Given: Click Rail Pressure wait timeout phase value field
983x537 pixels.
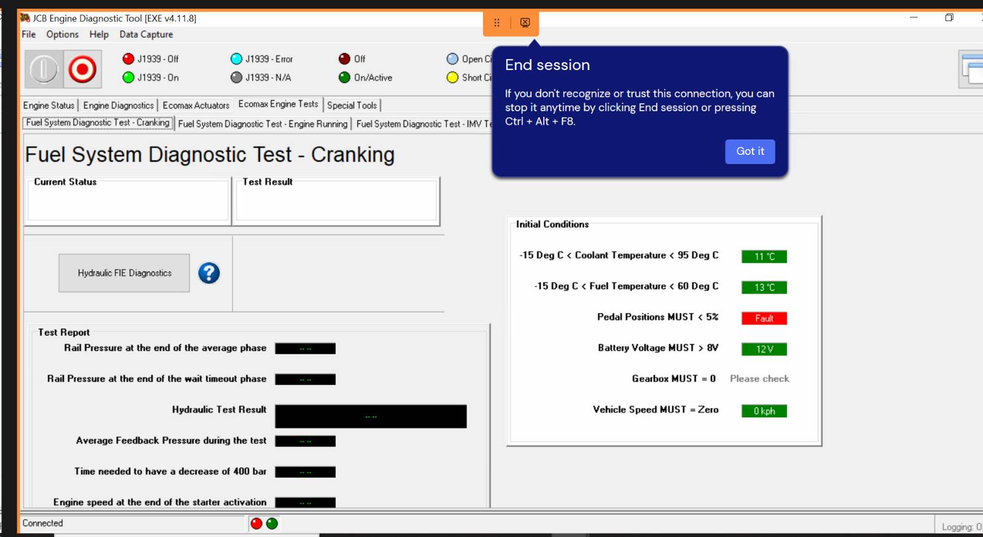Looking at the screenshot, I should tap(305, 380).
